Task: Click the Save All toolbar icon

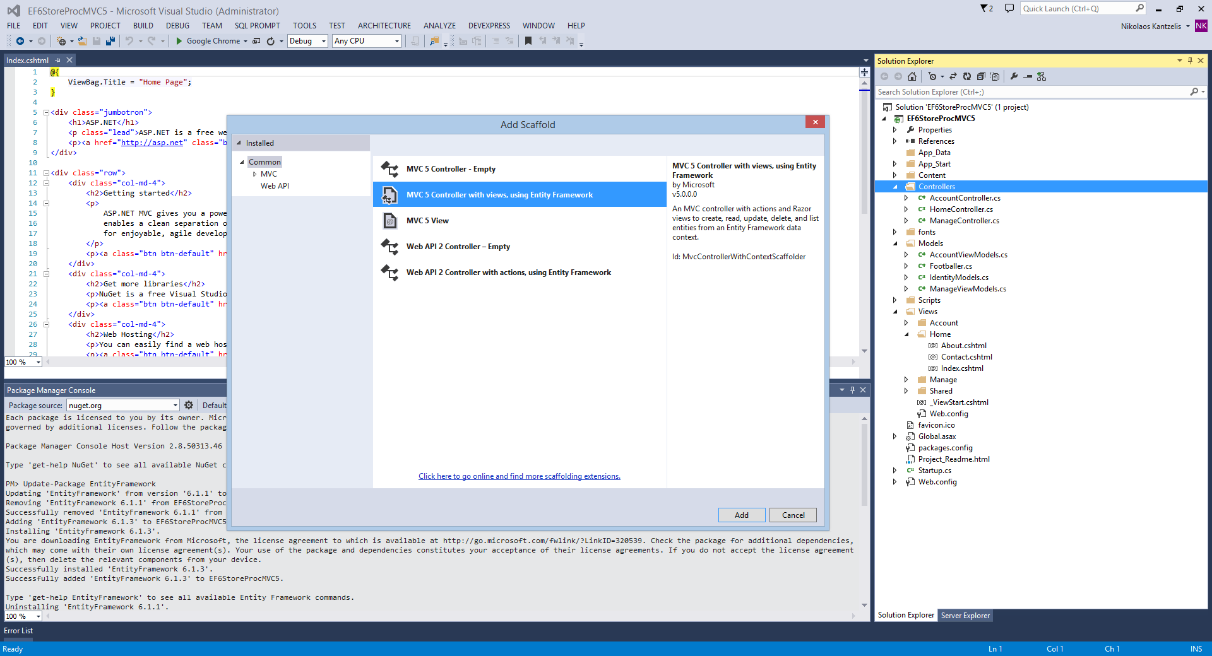Action: 110,41
